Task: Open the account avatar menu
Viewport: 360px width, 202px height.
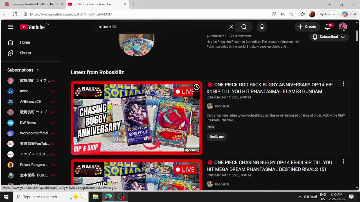Action: (343, 27)
